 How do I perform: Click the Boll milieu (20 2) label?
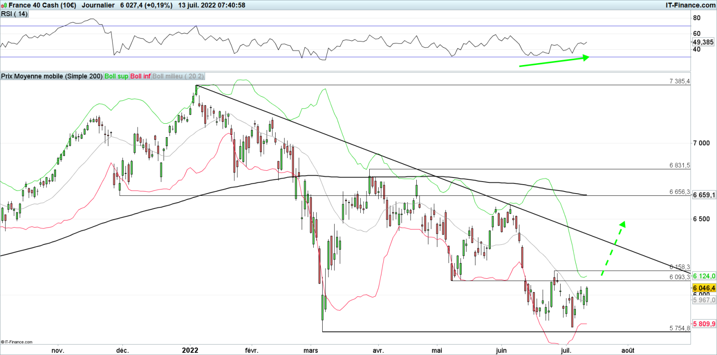tap(178, 76)
